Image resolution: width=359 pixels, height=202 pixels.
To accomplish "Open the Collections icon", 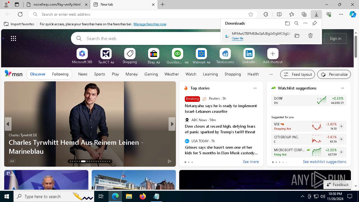I will (304, 14).
